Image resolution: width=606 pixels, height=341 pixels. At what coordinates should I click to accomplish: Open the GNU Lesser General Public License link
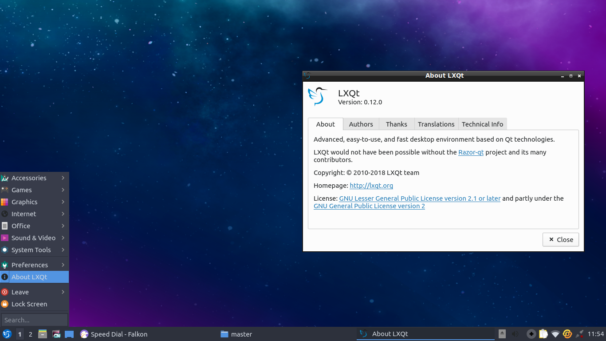coord(420,198)
